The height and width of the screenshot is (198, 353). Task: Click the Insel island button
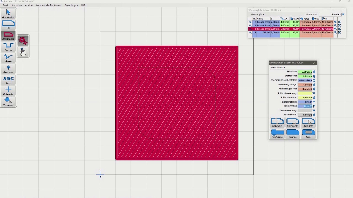pos(308,134)
